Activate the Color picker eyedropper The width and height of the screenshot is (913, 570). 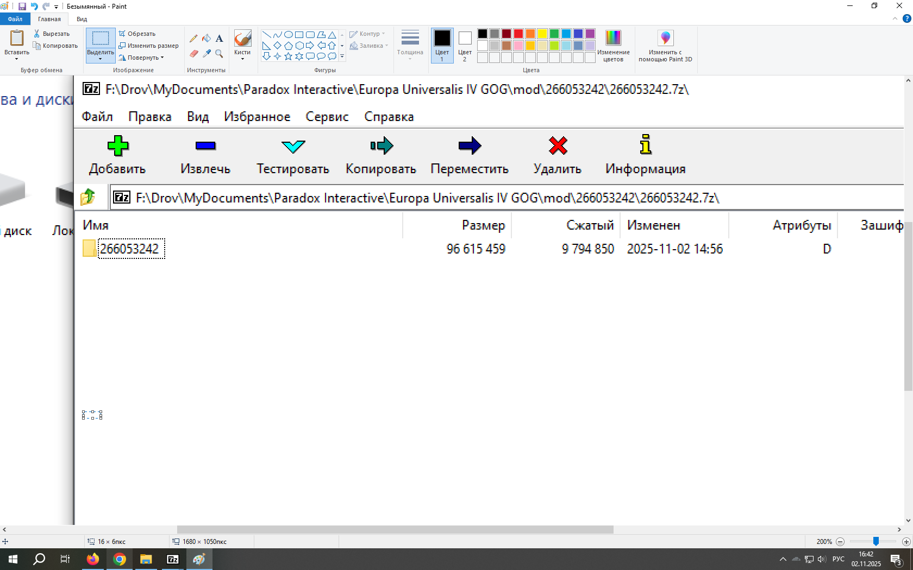click(207, 54)
